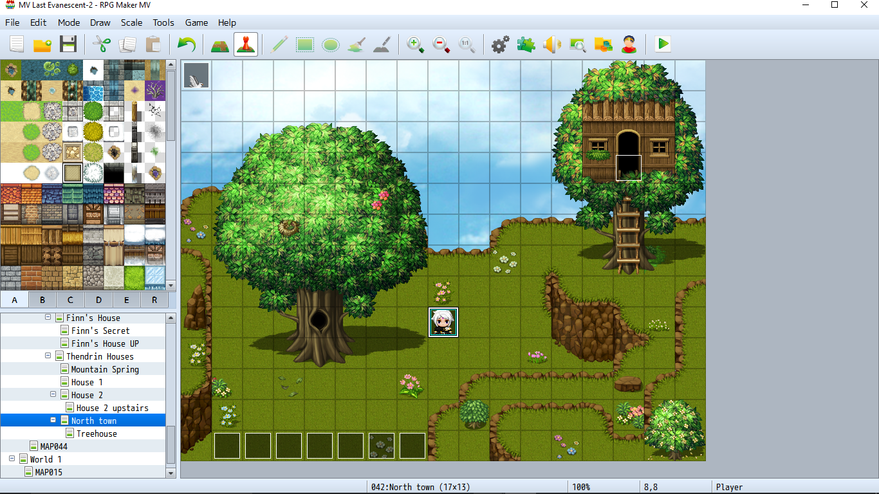Select the player start position event
The image size is (879, 494).
click(x=443, y=322)
